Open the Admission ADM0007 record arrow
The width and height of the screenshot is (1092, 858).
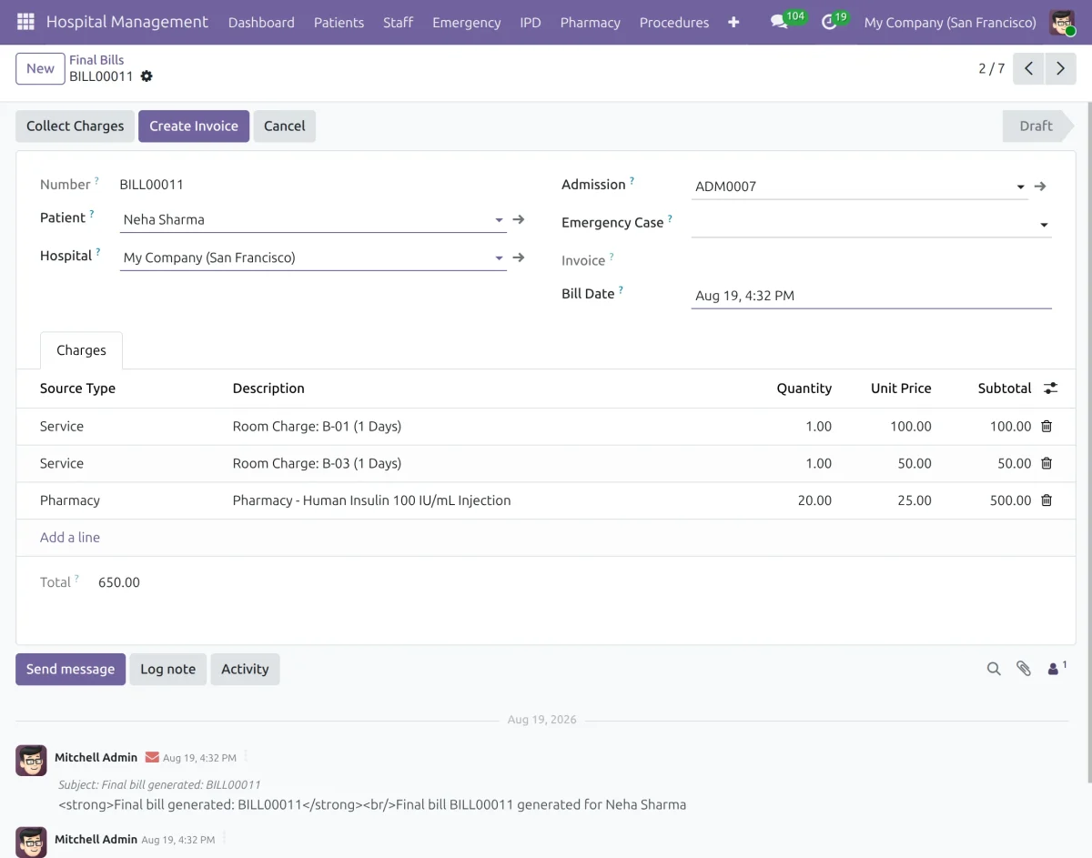pos(1040,187)
